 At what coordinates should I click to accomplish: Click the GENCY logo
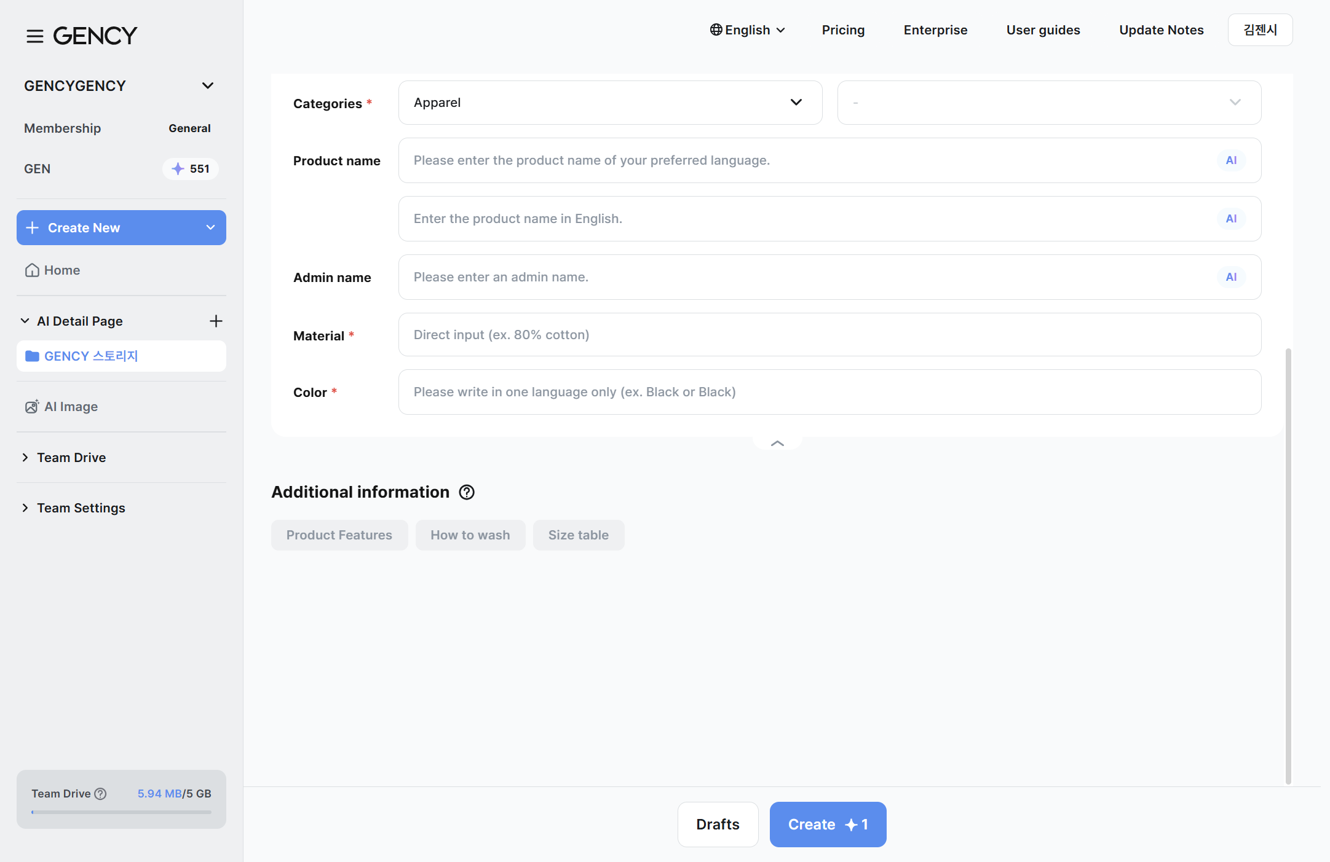click(95, 36)
